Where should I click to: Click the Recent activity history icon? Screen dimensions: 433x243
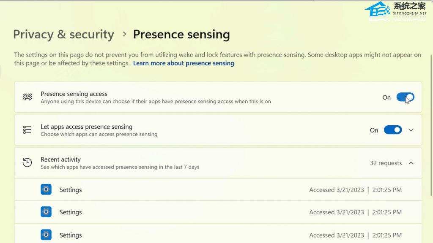(x=27, y=163)
